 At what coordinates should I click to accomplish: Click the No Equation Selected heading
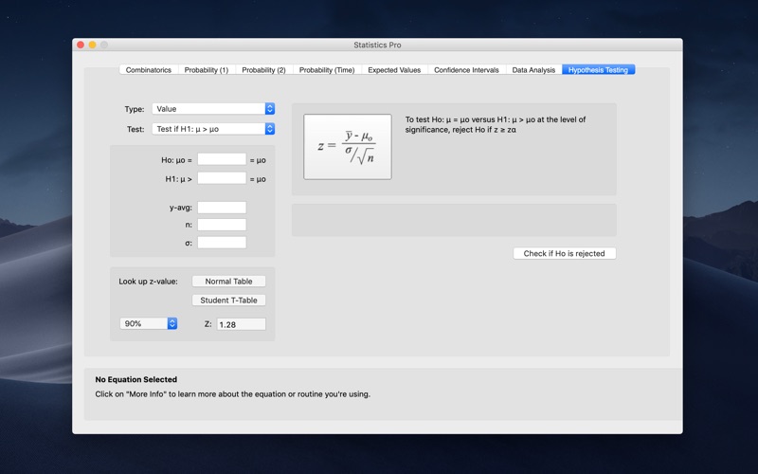pyautogui.click(x=135, y=379)
